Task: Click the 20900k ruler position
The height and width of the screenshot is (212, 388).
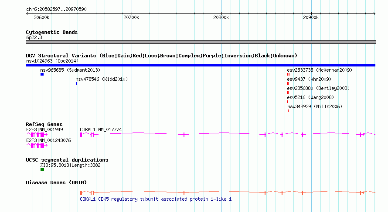Action: click(x=311, y=17)
